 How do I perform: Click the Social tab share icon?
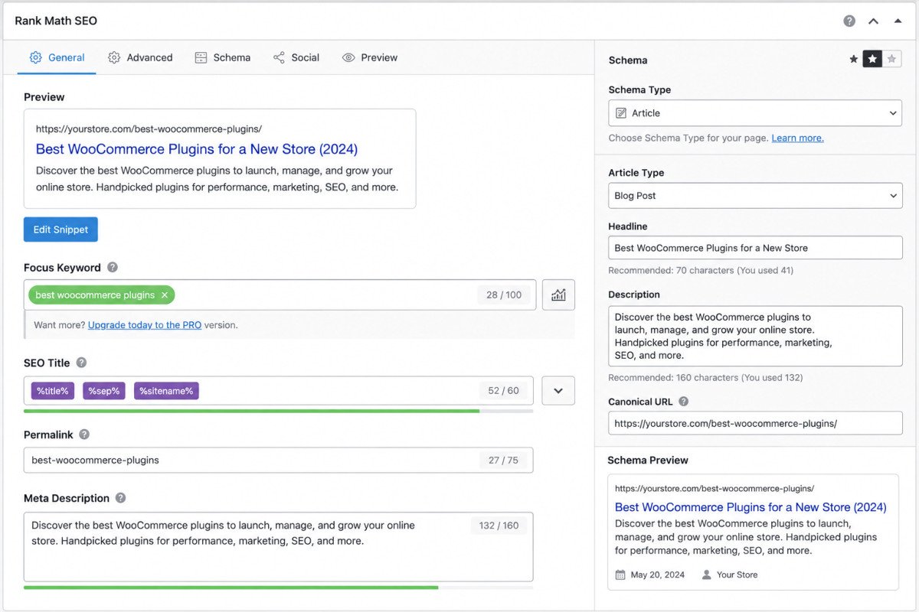[x=279, y=57]
